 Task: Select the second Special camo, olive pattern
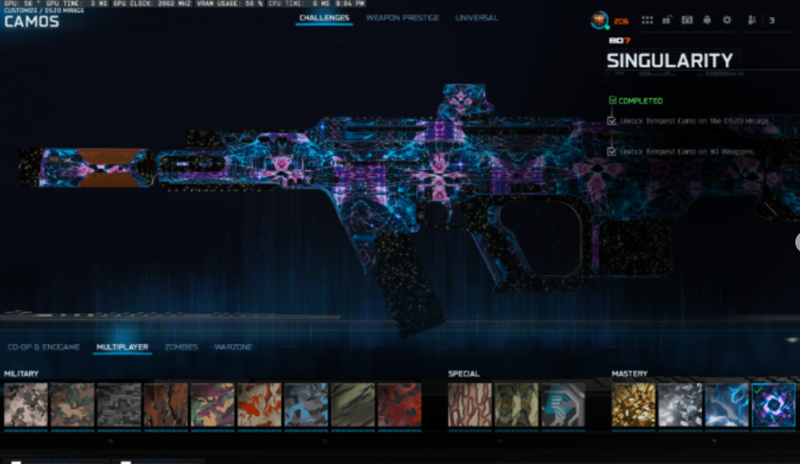tap(517, 405)
